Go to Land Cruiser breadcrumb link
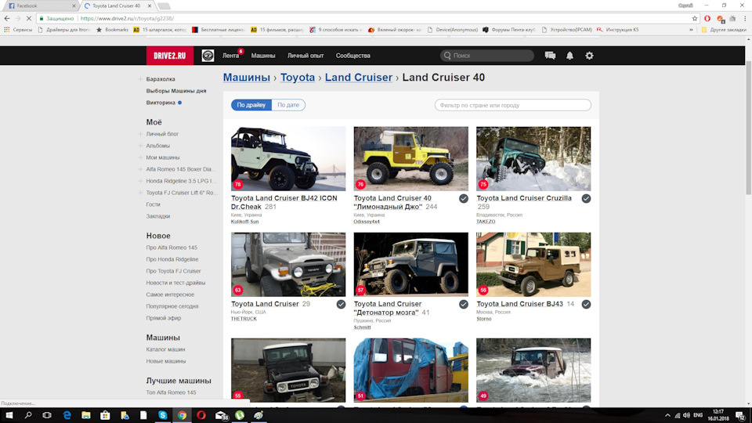 [x=359, y=78]
